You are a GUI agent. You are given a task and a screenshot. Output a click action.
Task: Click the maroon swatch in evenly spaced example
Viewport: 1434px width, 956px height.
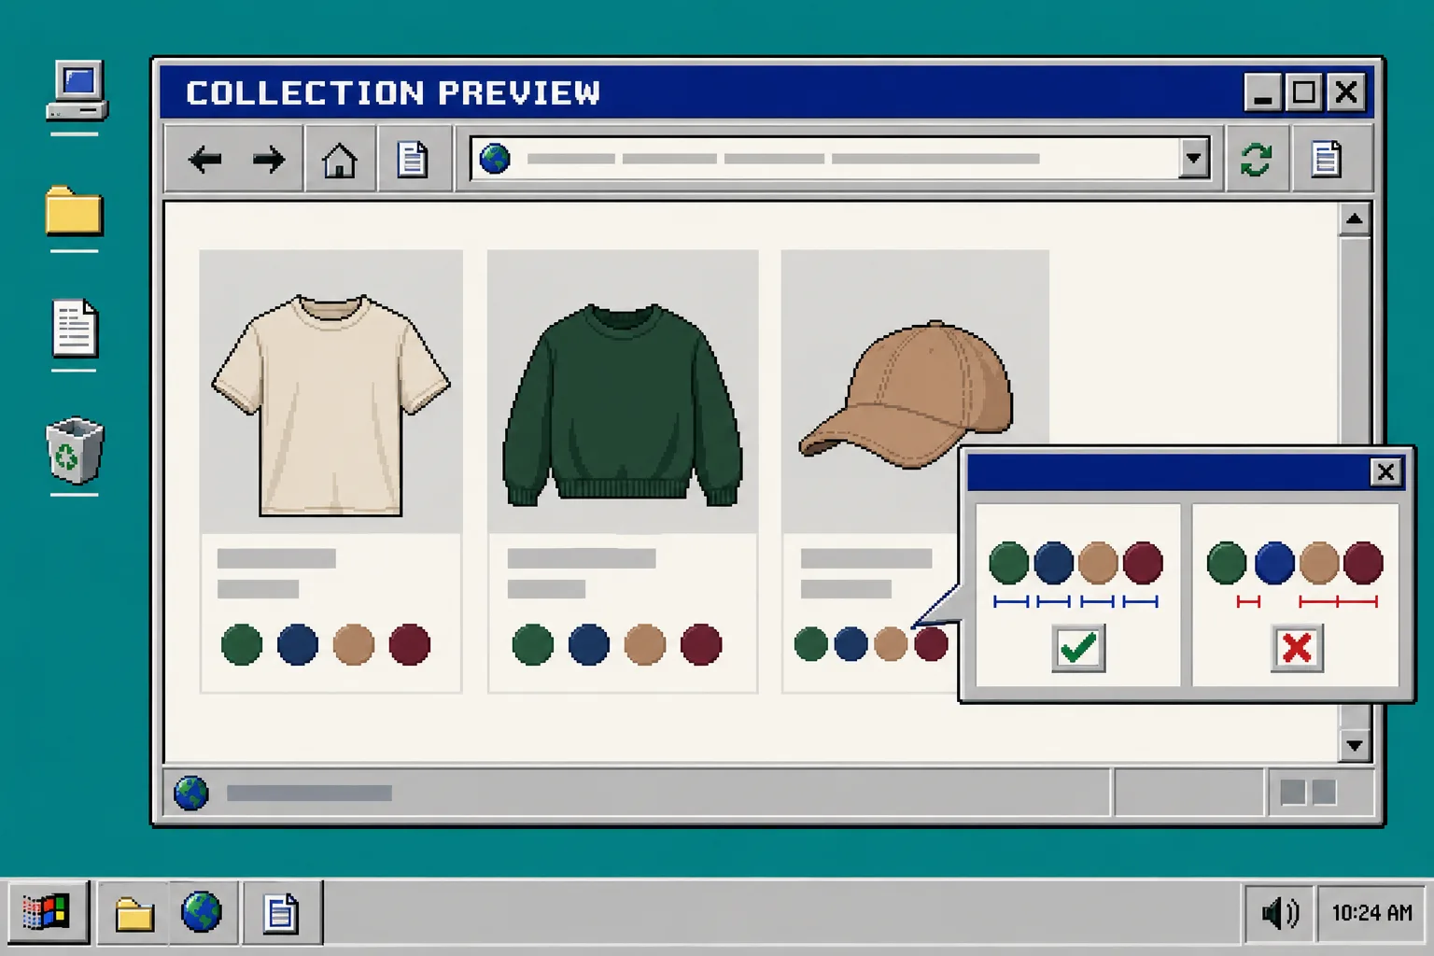tap(1143, 563)
